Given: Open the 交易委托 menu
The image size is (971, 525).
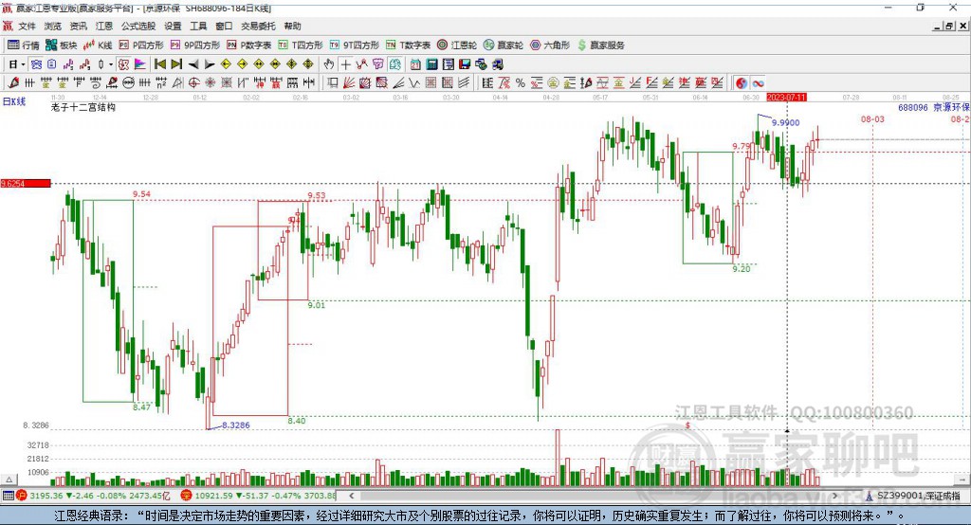Looking at the screenshot, I should coord(258,26).
